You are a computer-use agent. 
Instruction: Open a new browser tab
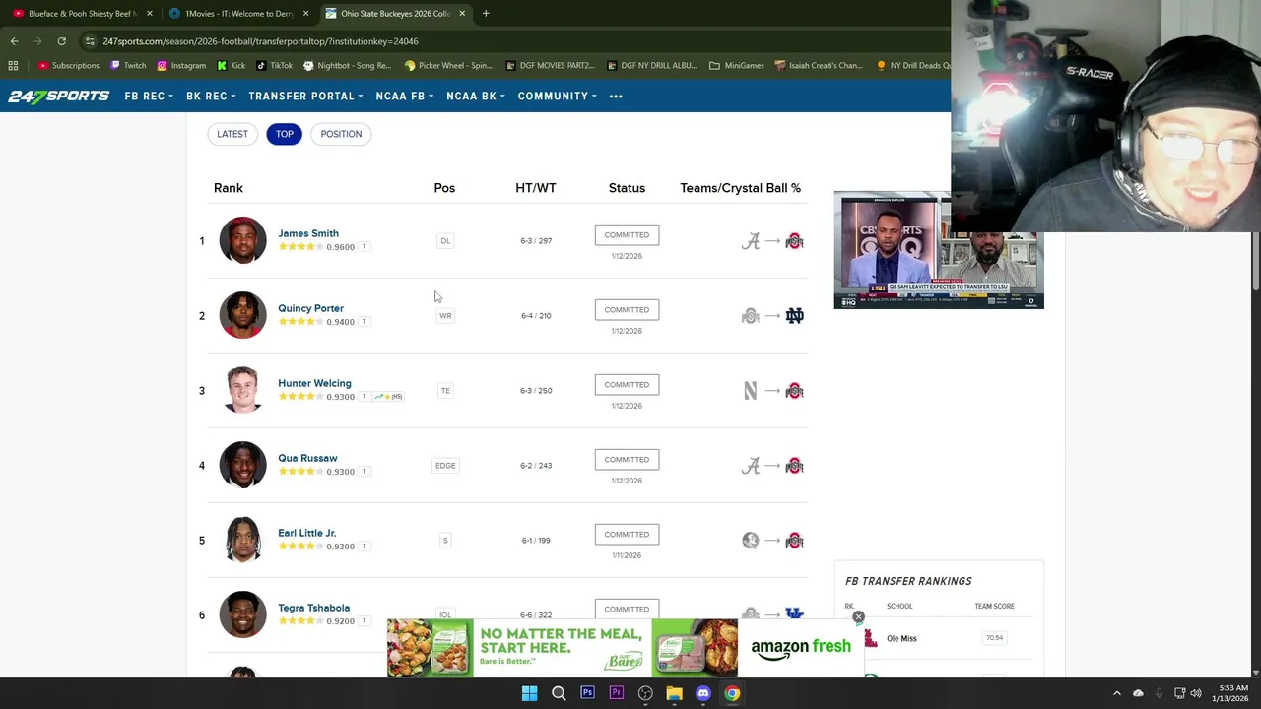[x=486, y=14]
